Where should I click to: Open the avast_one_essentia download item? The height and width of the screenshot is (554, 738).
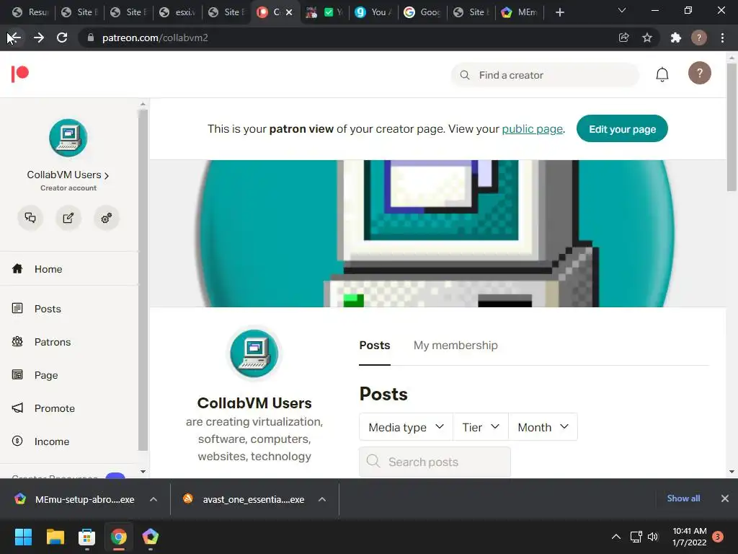244,499
